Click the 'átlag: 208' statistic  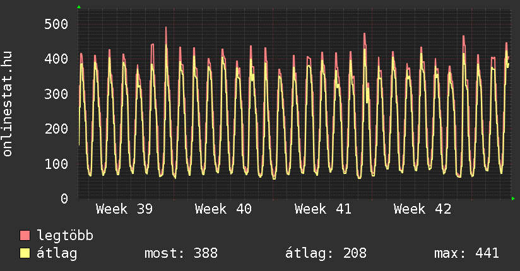[x=326, y=253]
